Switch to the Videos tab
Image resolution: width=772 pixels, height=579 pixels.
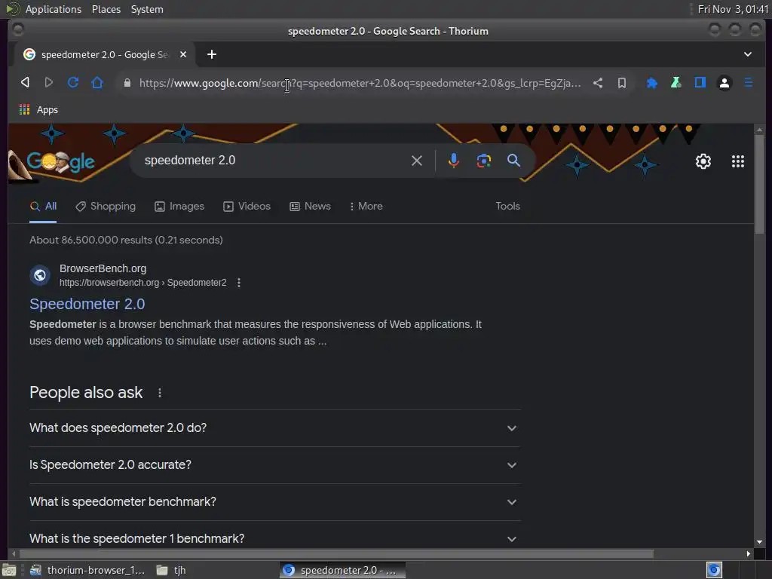[x=247, y=207]
